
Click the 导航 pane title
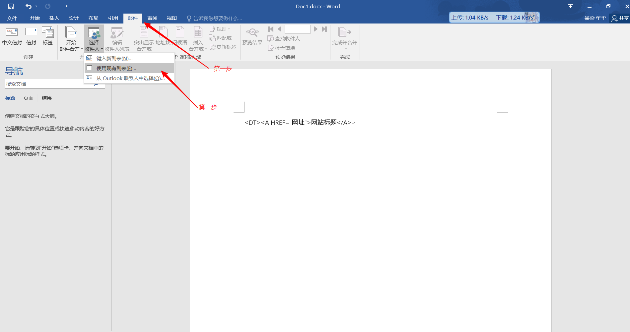[14, 71]
